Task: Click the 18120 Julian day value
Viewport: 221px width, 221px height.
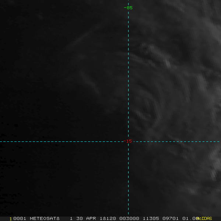Action: [x=108, y=218]
